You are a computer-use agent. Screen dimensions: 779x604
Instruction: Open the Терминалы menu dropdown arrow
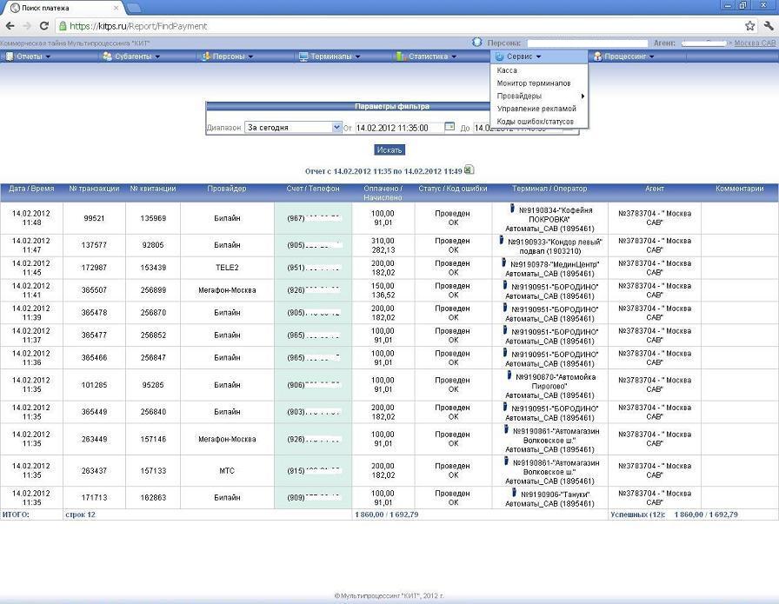[357, 56]
